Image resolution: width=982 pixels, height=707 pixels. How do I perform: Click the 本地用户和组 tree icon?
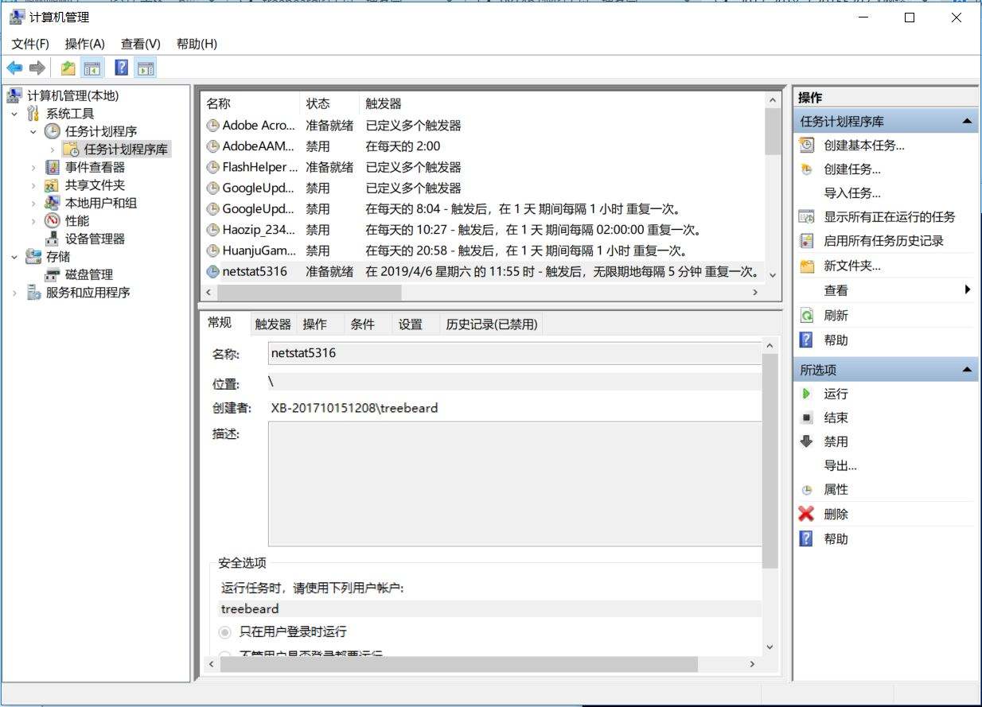(x=53, y=203)
